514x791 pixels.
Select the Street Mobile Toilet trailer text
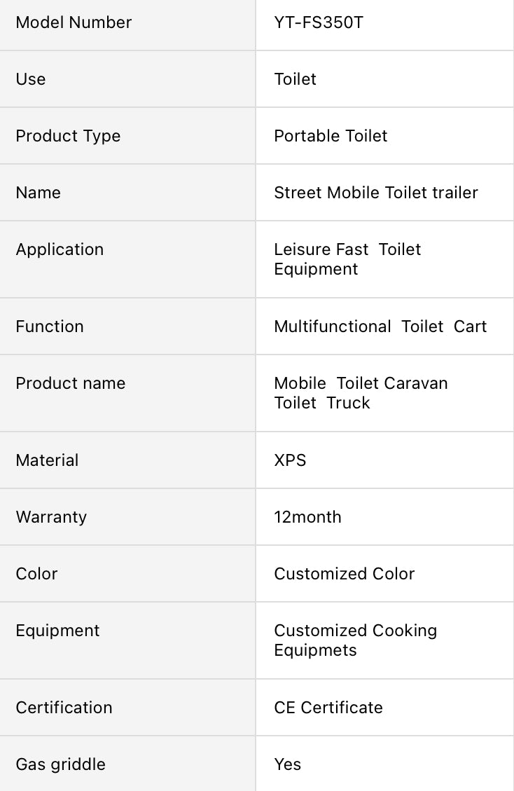pyautogui.click(x=376, y=193)
